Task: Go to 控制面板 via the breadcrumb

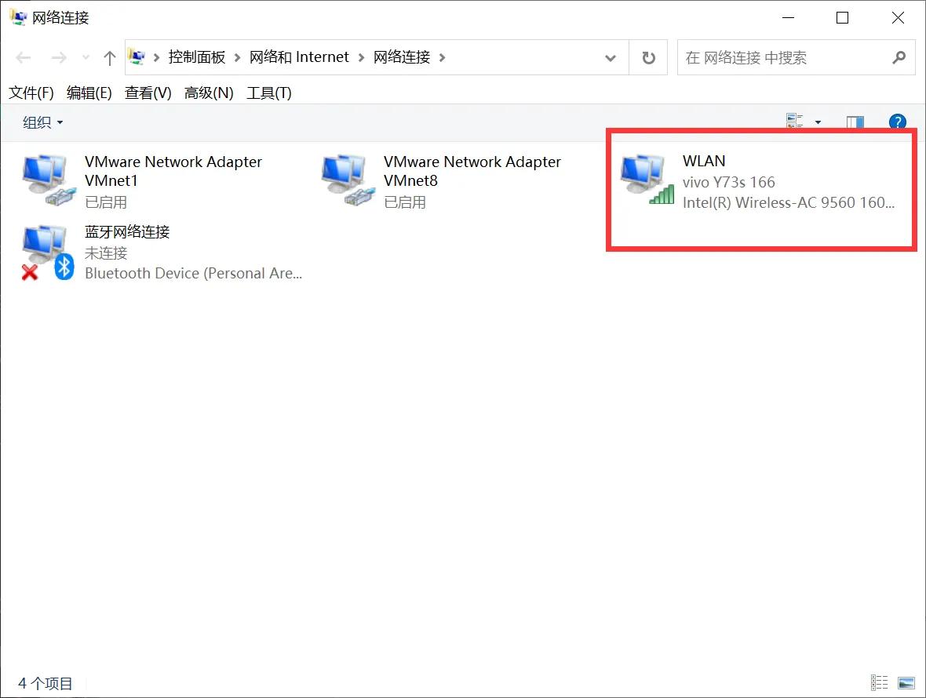Action: click(x=198, y=57)
